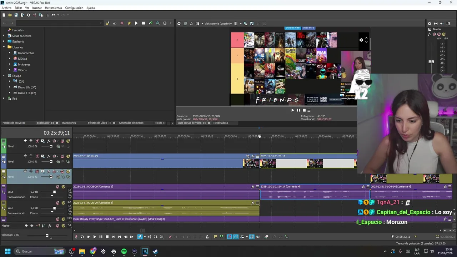Open the Insertar menu
The width and height of the screenshot is (457, 257).
point(37,8)
